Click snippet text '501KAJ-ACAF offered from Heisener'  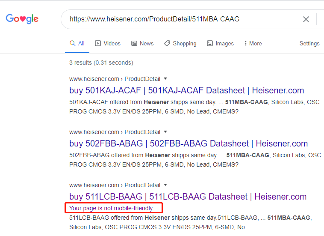tap(119, 102)
